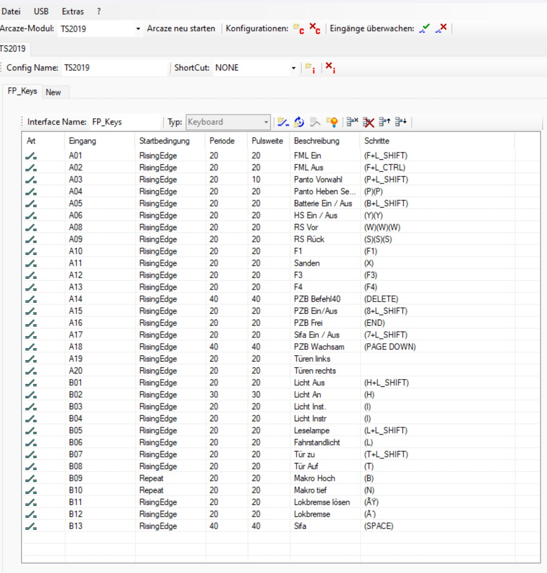Click the add new input icon

pos(283,122)
